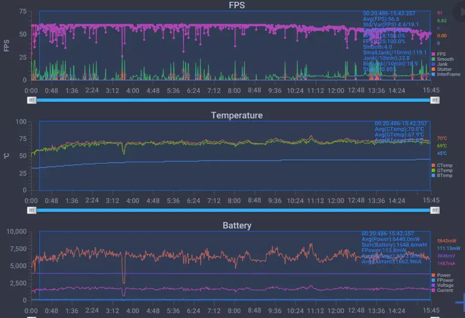
Task: Click the Jank(/10min):33.8 statistic
Action: pyautogui.click(x=386, y=58)
